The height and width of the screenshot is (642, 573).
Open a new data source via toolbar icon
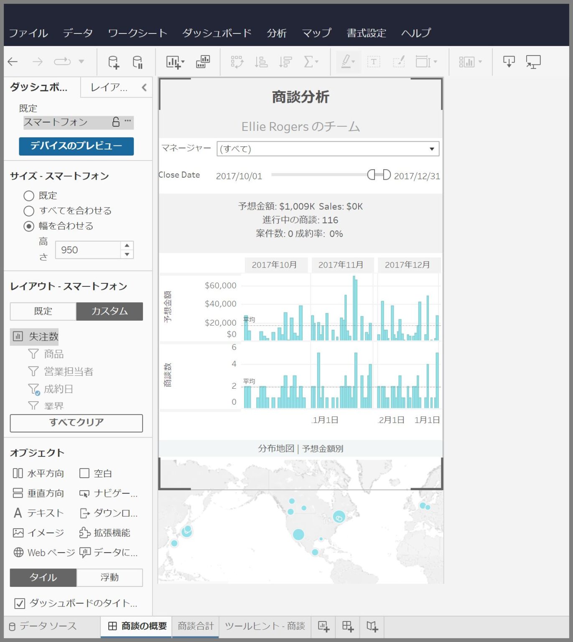tap(113, 62)
